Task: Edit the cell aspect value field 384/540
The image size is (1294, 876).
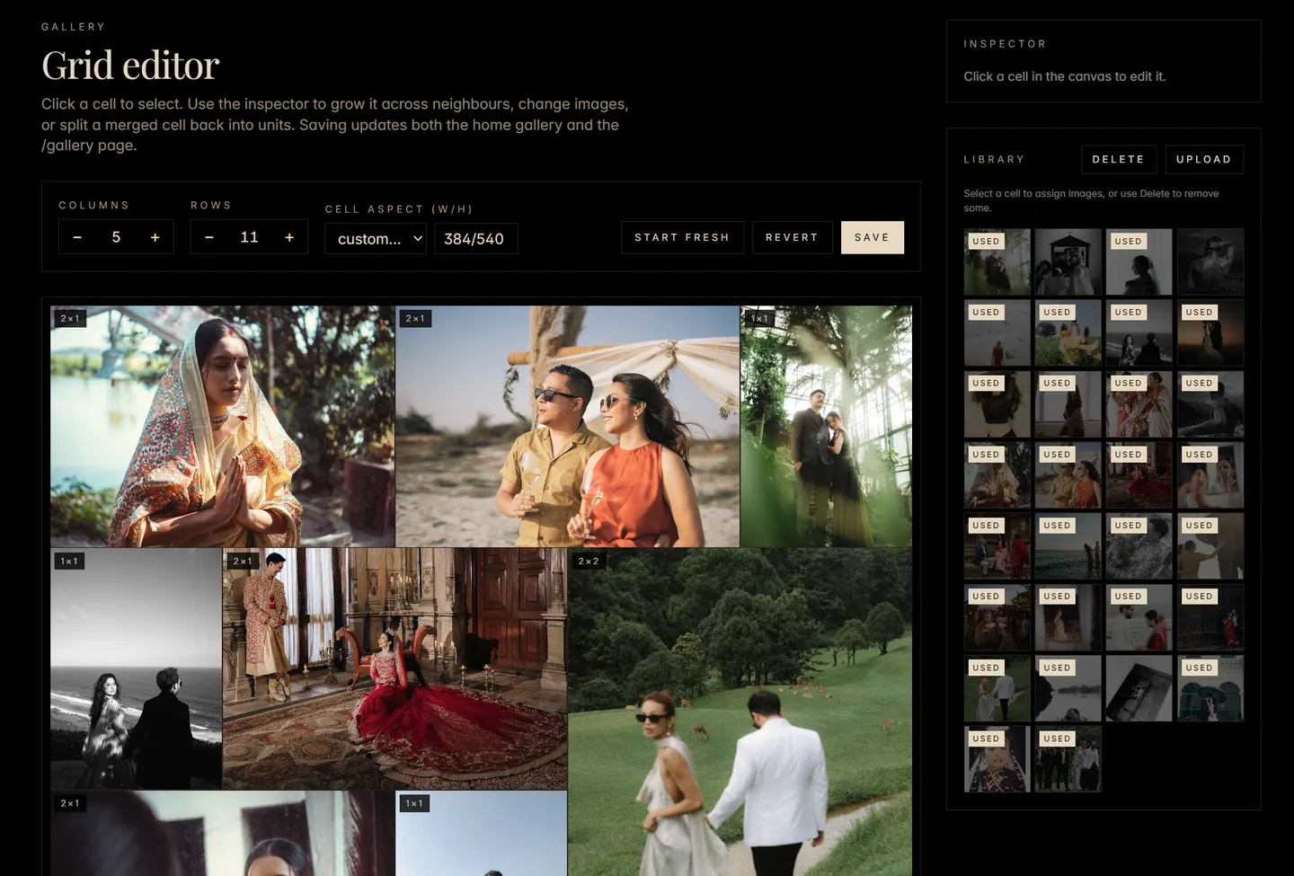Action: [475, 239]
